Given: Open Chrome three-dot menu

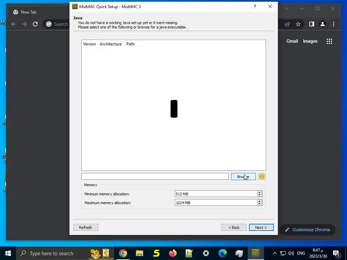Looking at the screenshot, I should (x=333, y=24).
